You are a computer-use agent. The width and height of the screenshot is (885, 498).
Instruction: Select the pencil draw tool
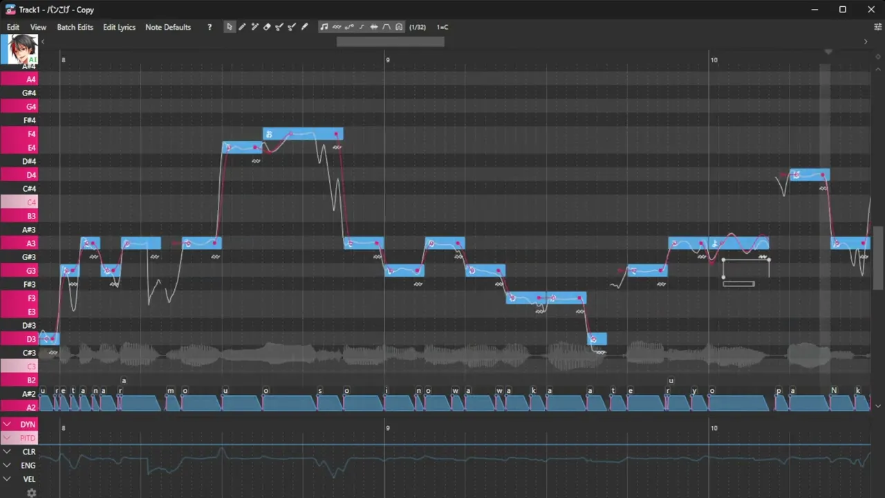pos(242,27)
